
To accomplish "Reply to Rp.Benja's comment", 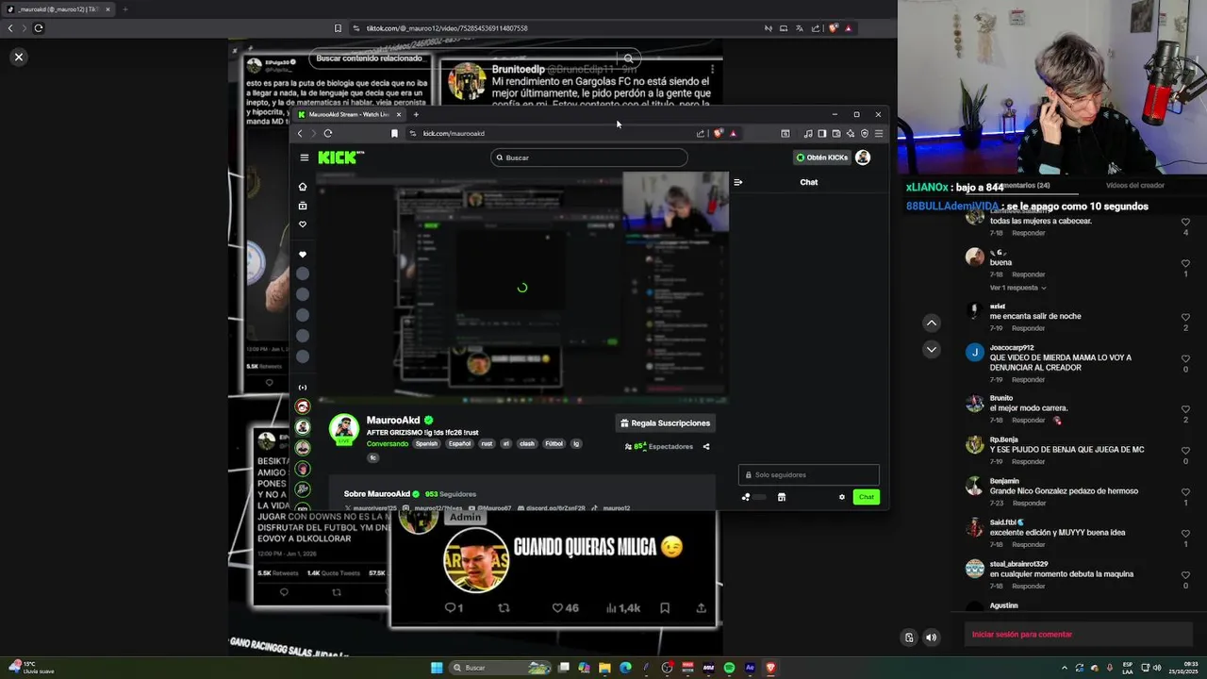I will (1029, 461).
